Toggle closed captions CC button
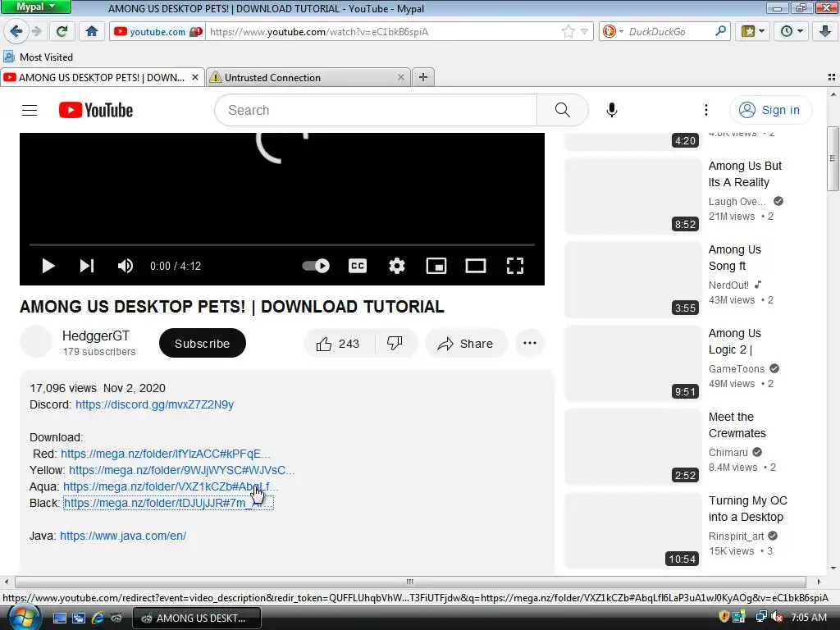Image resolution: width=840 pixels, height=630 pixels. [x=358, y=266]
